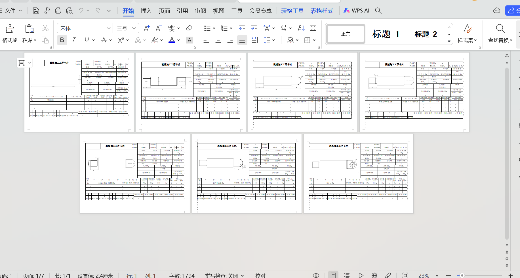Switch to page layout view

[333, 275]
